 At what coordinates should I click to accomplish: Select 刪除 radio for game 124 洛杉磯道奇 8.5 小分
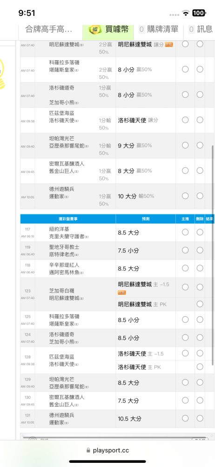click(200, 338)
